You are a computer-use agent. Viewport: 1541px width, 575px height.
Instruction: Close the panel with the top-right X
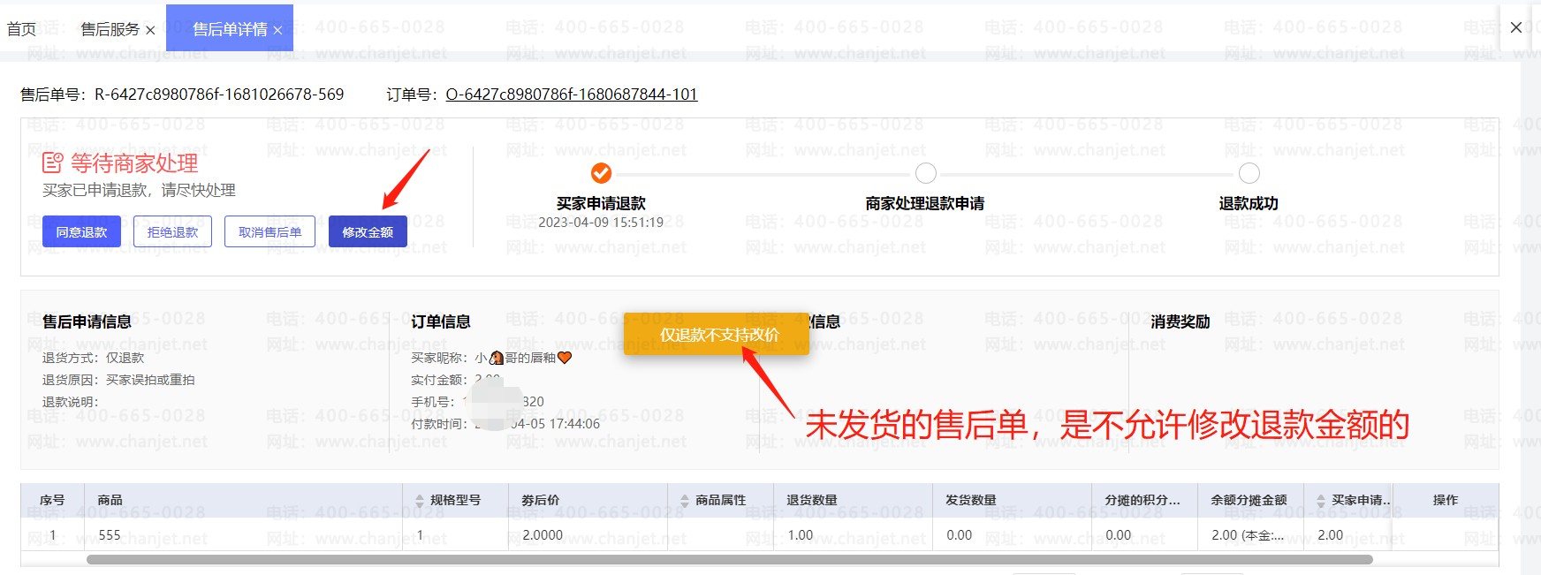point(1515,27)
